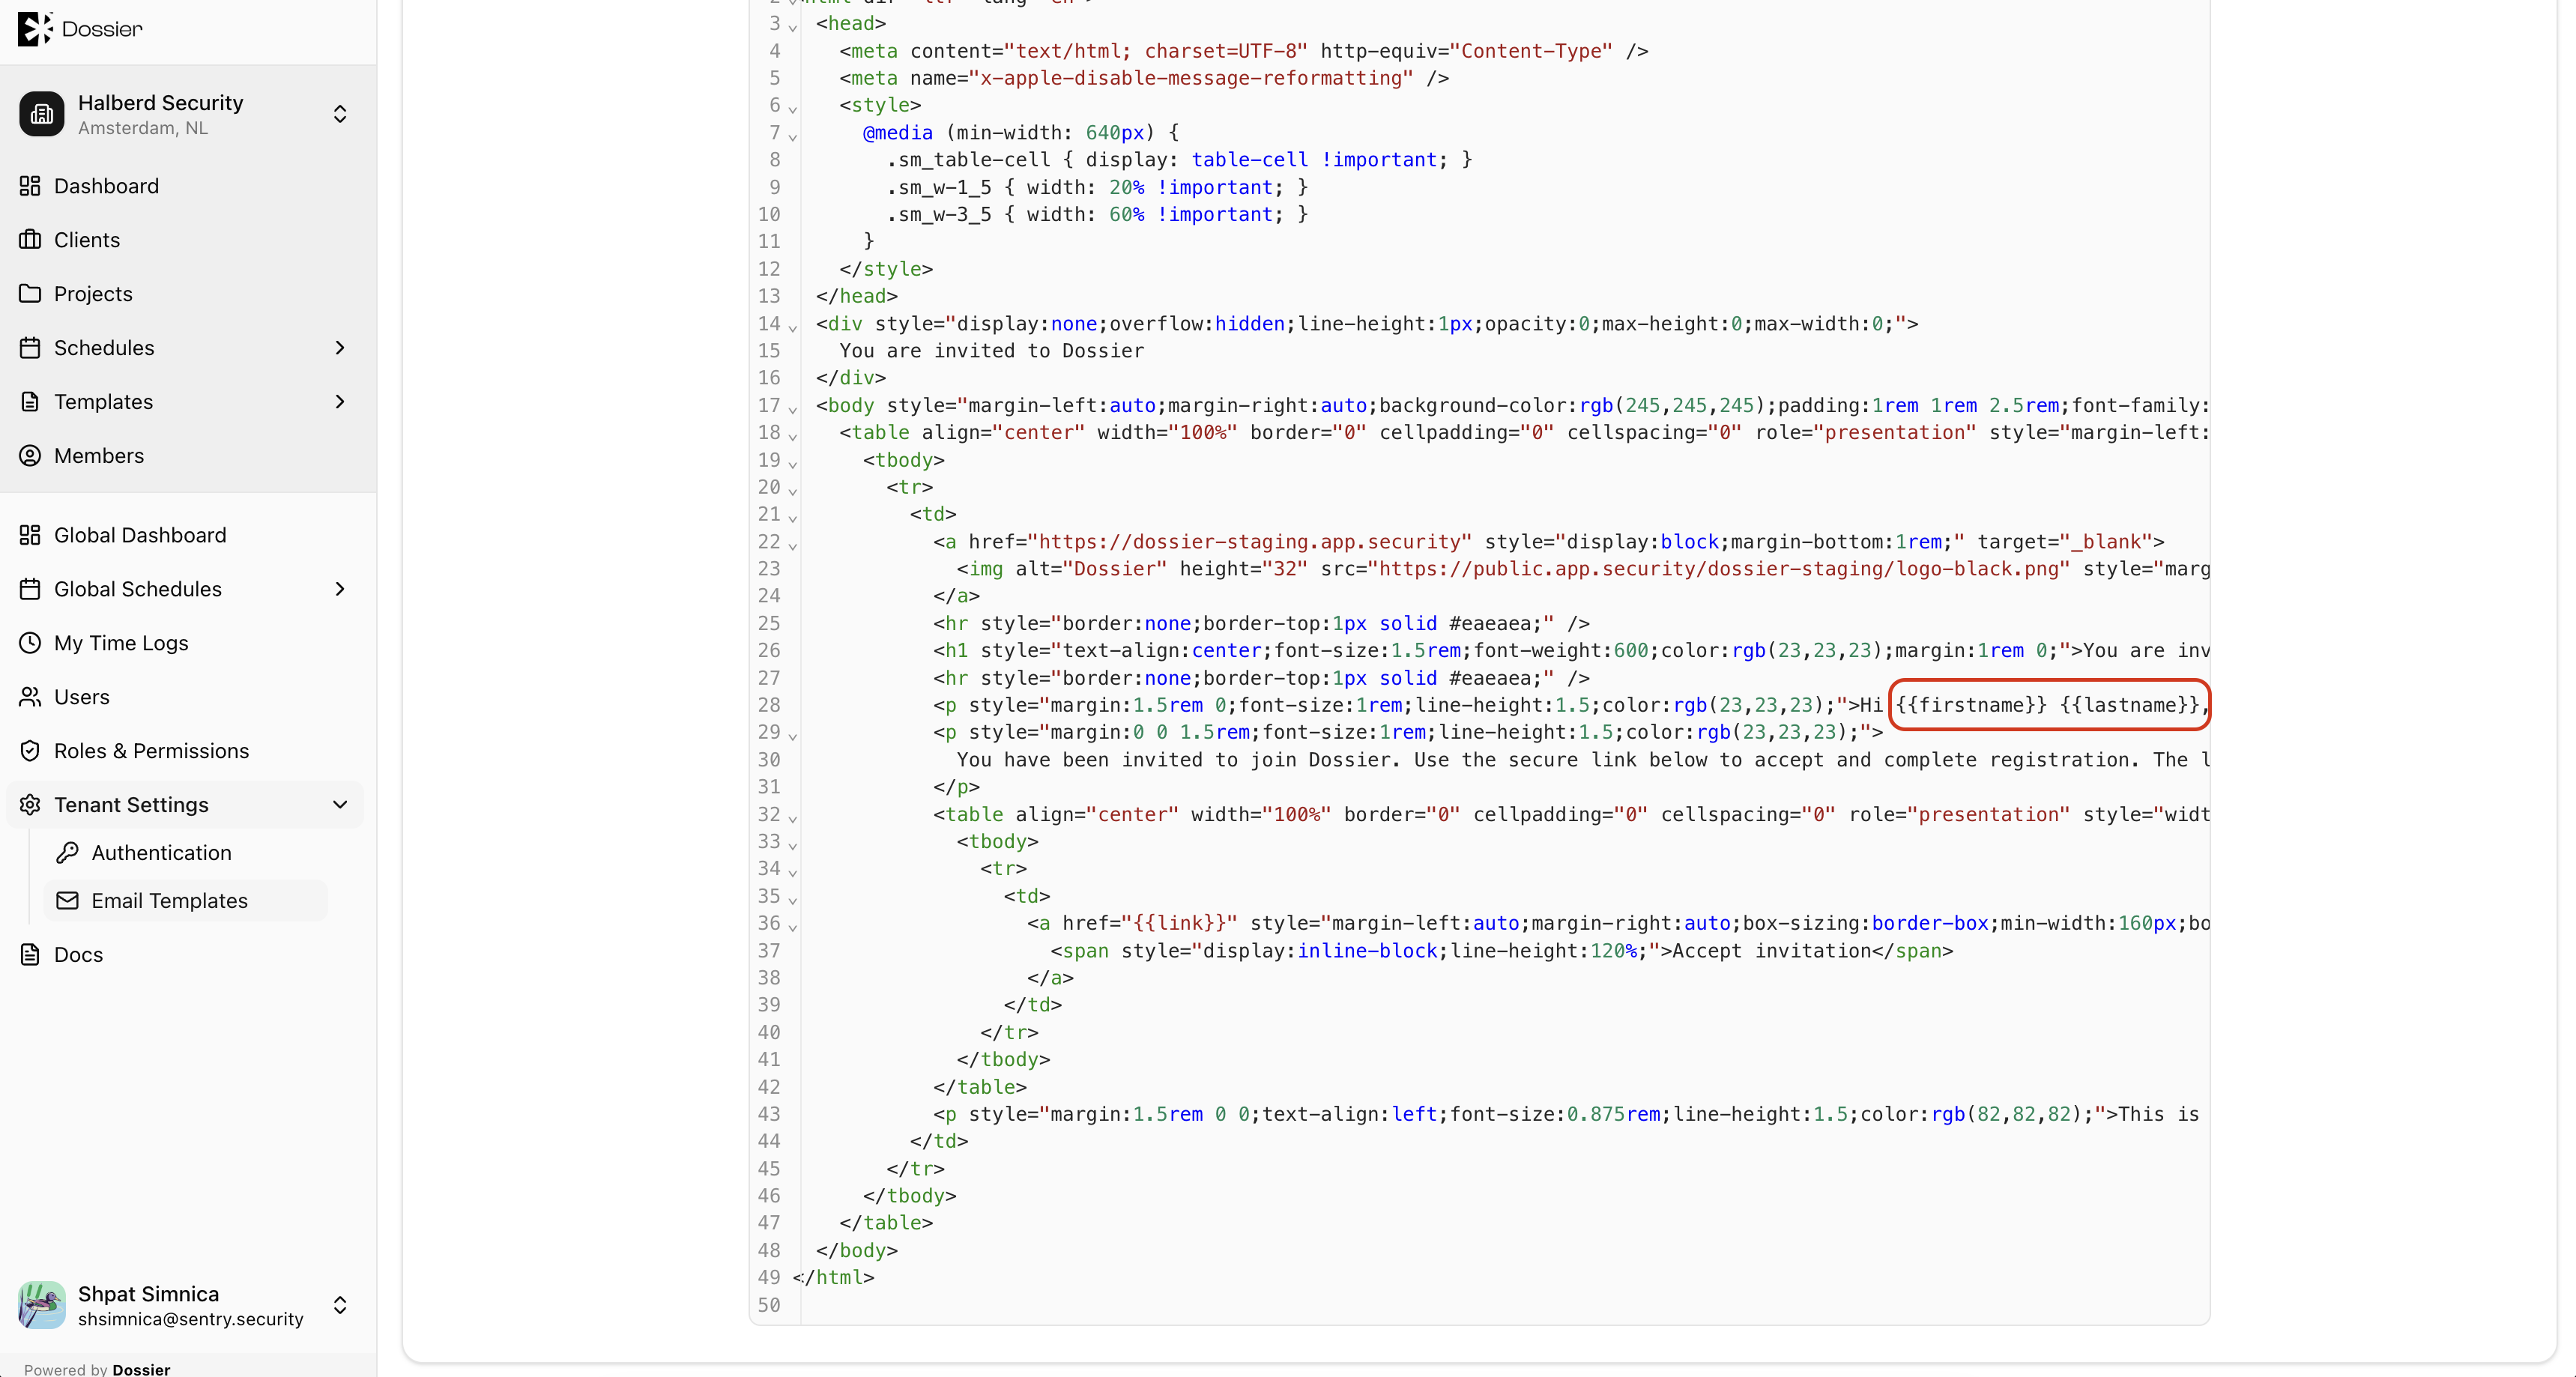Click the Powered by Dossier link
The width and height of the screenshot is (2576, 1377).
pyautogui.click(x=97, y=1369)
